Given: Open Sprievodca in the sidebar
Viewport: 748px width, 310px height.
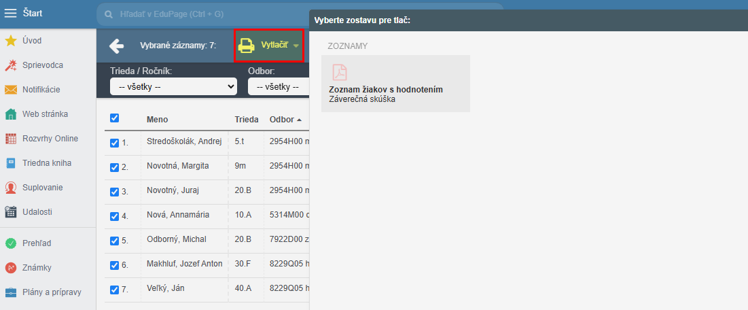Looking at the screenshot, I should 42,65.
